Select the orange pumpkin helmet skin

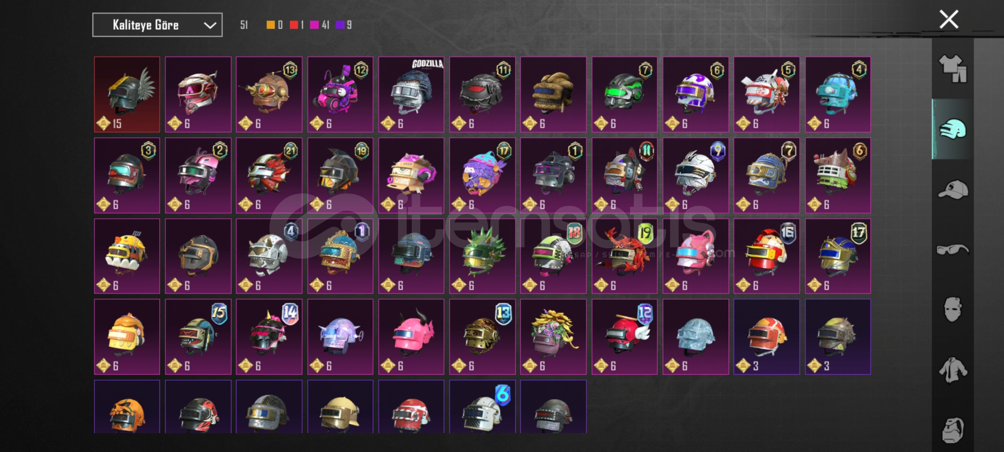pos(127,407)
